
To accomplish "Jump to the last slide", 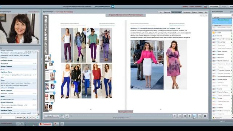I will click(200, 116).
